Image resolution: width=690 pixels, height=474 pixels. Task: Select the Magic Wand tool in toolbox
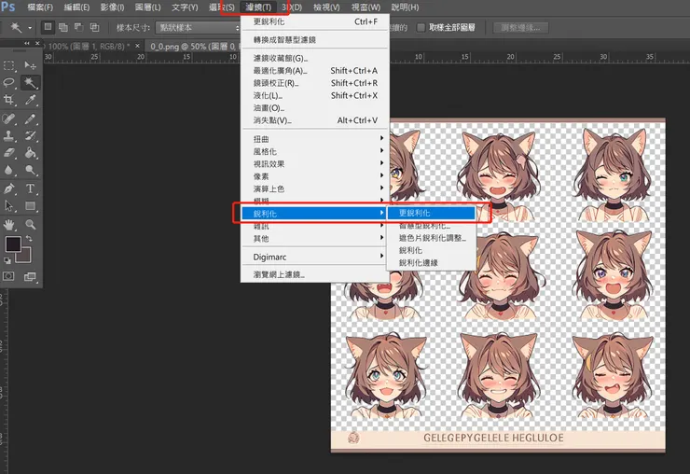30,83
